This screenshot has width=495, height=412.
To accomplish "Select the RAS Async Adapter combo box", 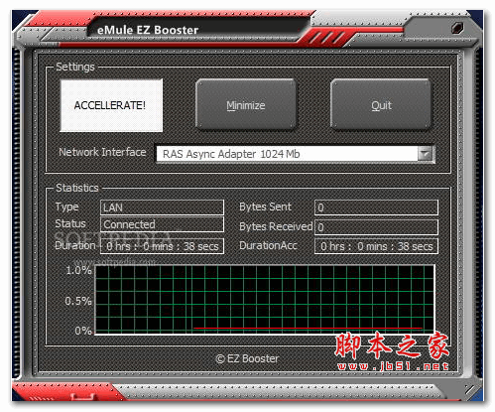I will (x=295, y=154).
